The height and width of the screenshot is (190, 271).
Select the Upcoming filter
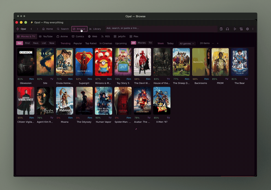click(x=121, y=44)
